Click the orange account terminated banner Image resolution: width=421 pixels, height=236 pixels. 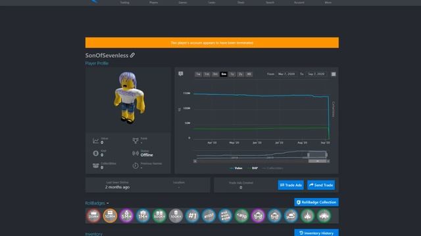click(212, 43)
